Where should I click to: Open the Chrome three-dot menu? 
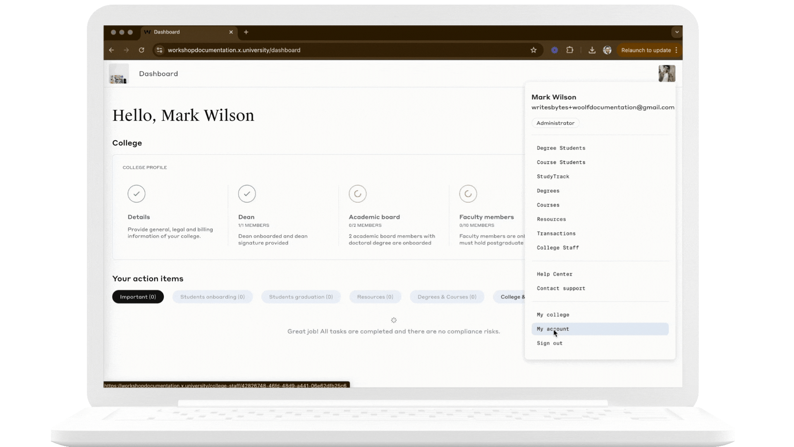[677, 50]
